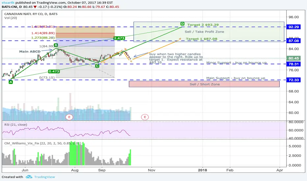307x181 pixels.
Task: Click the BATS:CNI, D symbol text
Action: pyautogui.click(x=12, y=7)
